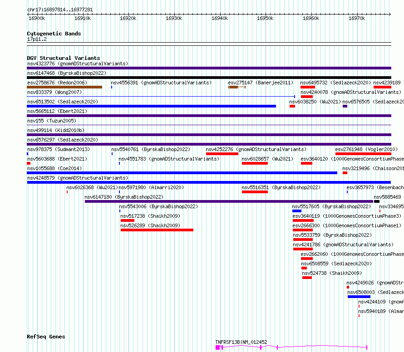Click the nsv4248579 gnomAD label
Screen dimensions: 404x352
[x=78, y=178]
